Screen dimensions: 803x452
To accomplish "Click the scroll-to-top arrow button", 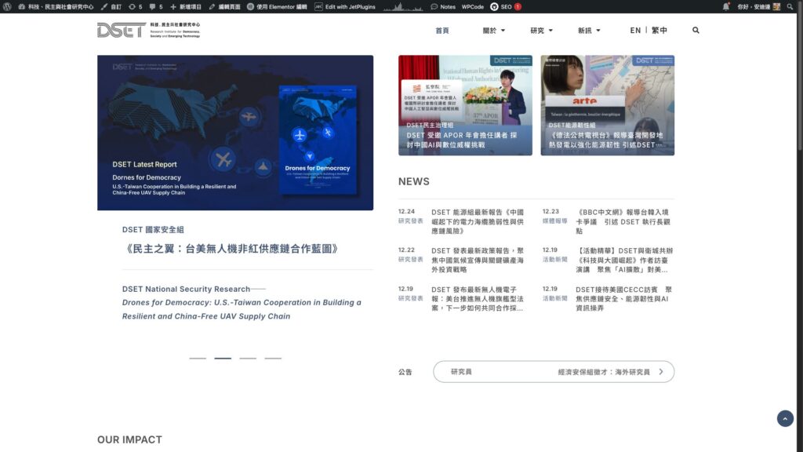I will coord(785,418).
